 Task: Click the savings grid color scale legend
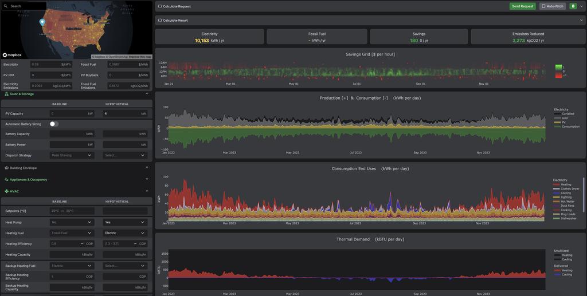click(559, 71)
